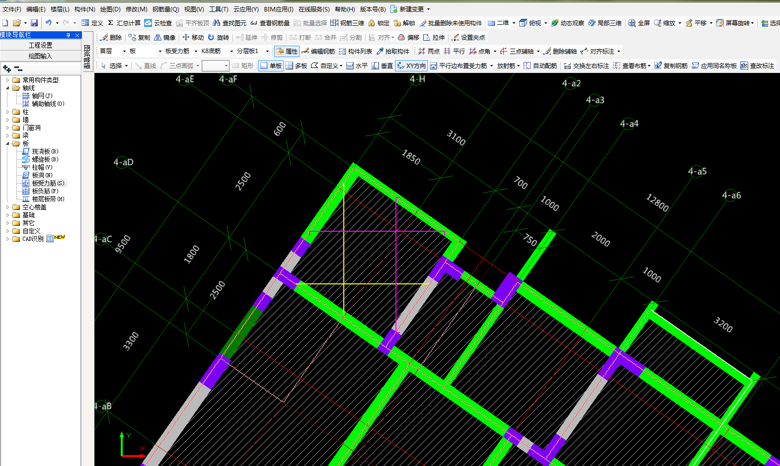This screenshot has width=780, height=466.
Task: Open 编辑钢筋 edit rebar panel
Action: tap(318, 51)
